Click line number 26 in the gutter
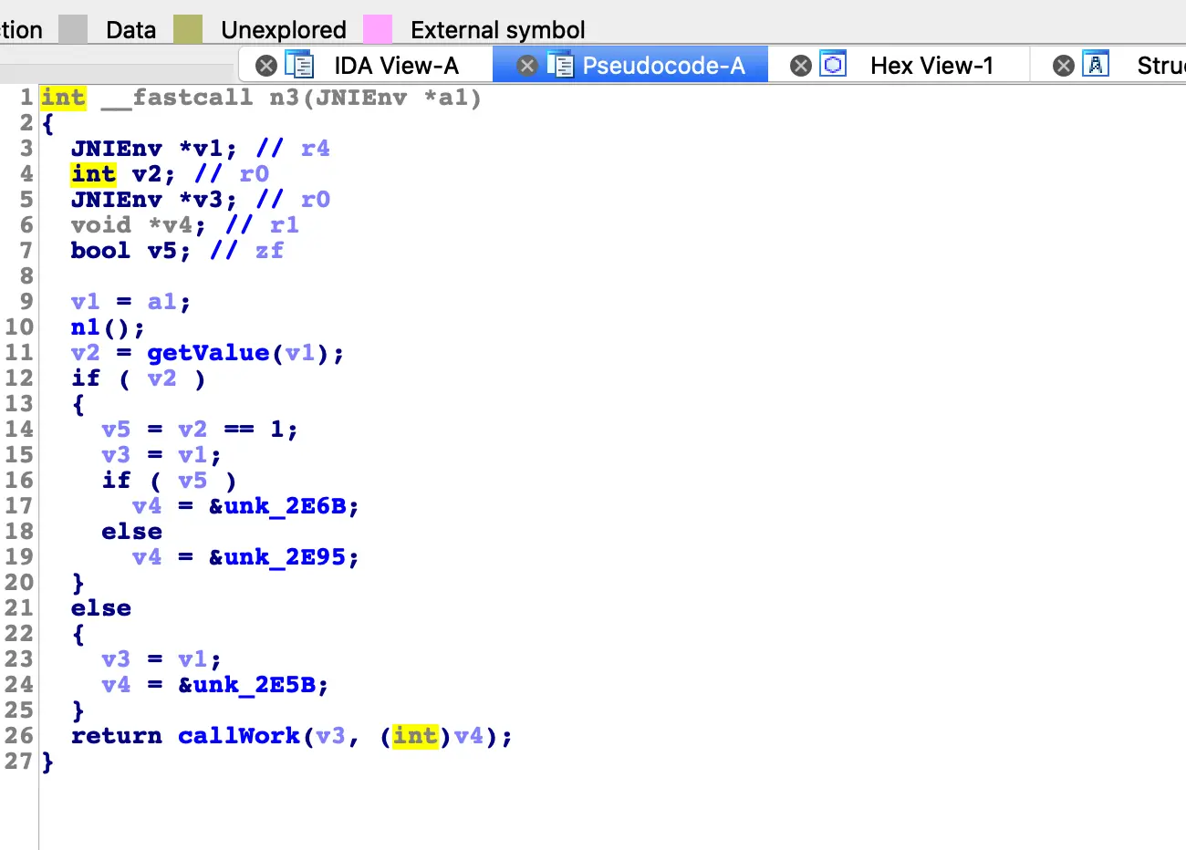The image size is (1186, 850). tap(19, 736)
